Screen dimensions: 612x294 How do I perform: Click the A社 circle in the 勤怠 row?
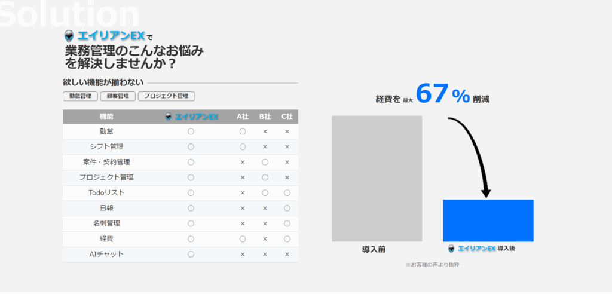pos(243,131)
